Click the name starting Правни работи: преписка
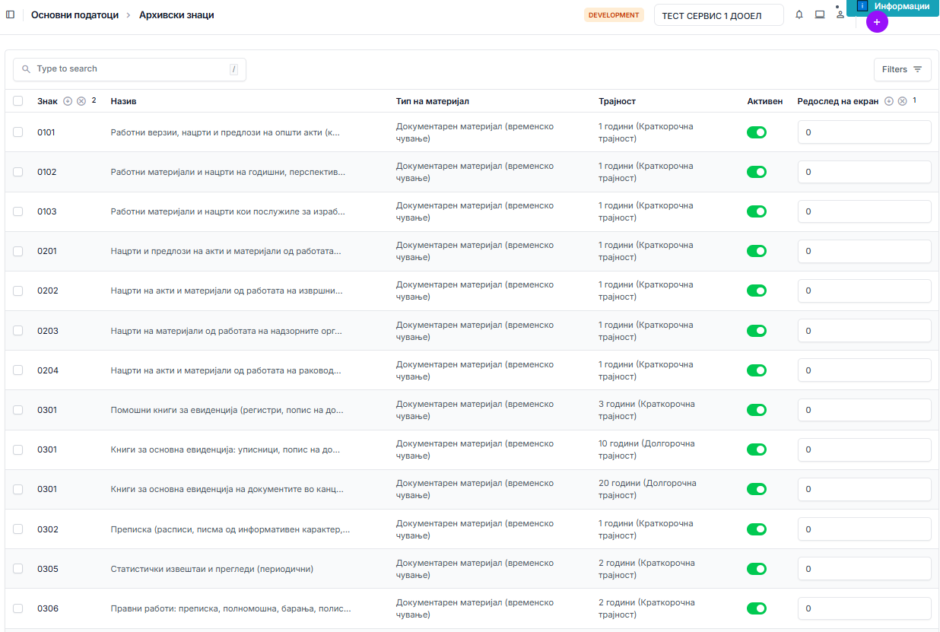 point(231,608)
